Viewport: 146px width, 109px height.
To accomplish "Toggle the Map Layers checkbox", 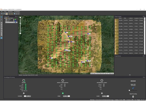I will pos(6,18).
